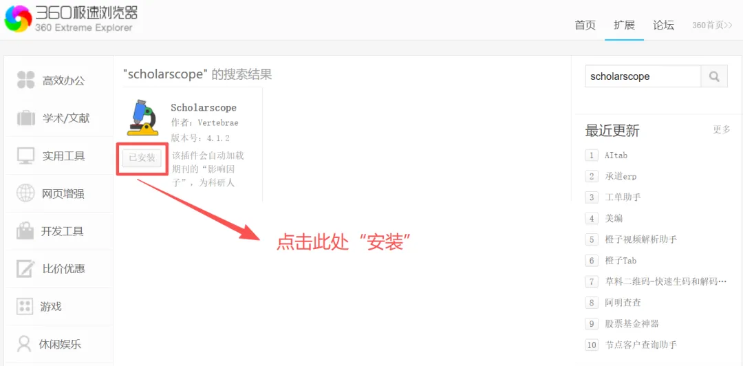Open the AItab extension
The height and width of the screenshot is (366, 743).
pyautogui.click(x=616, y=155)
